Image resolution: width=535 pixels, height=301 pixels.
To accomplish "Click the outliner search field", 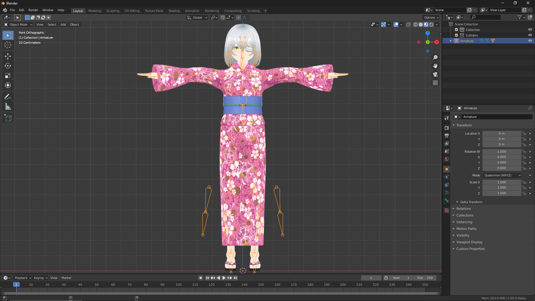I will point(485,17).
